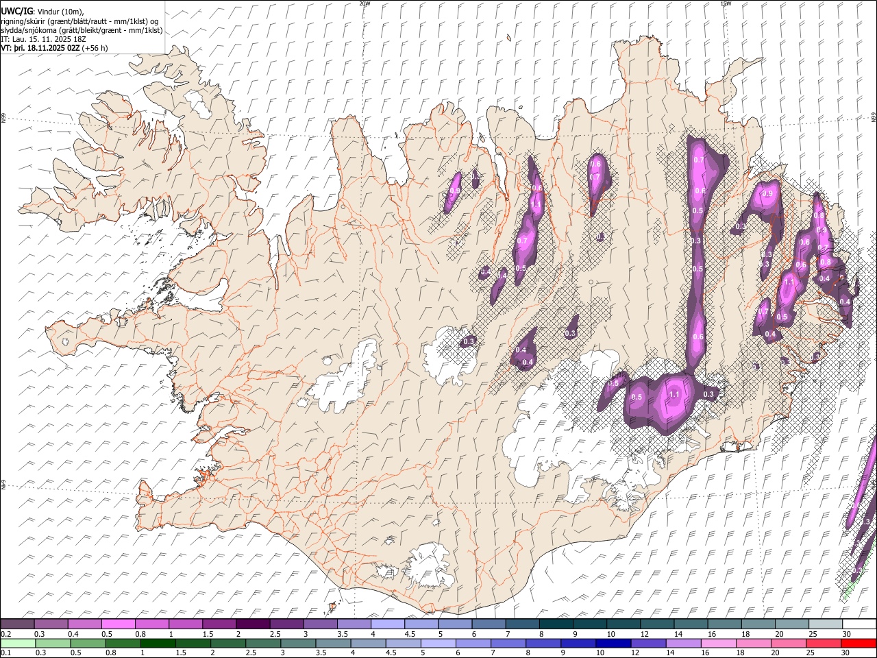Select the 'rigning/skúrir (grænt/blátt/rautt' header line

(x=79, y=21)
